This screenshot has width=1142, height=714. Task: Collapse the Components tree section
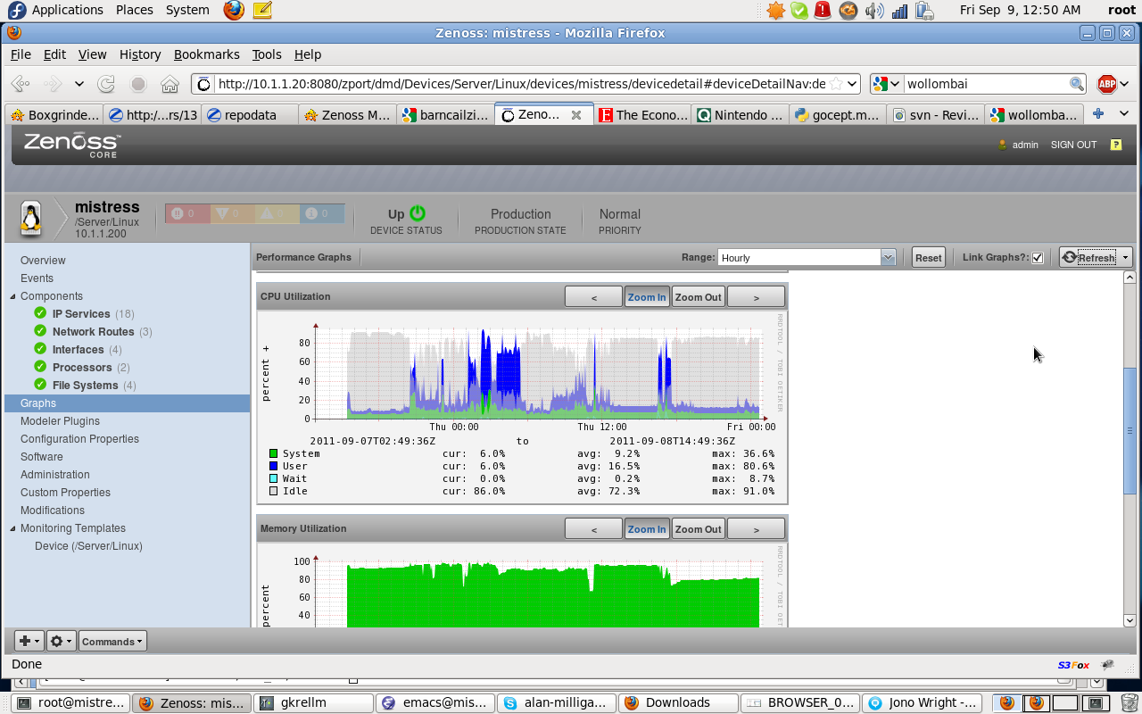pos(12,296)
